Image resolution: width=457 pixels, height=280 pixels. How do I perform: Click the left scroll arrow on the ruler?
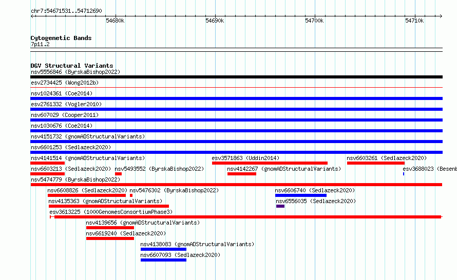point(32,16)
